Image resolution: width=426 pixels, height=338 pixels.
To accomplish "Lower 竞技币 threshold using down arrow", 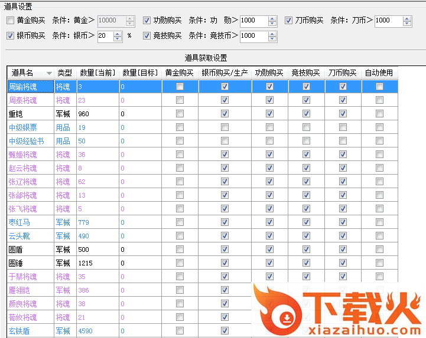I will [x=272, y=39].
